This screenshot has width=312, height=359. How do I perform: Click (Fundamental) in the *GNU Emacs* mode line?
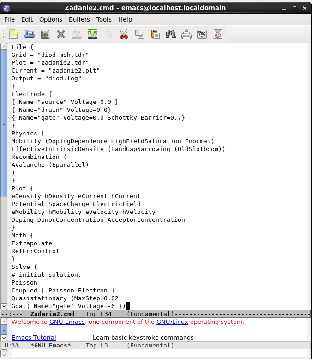click(x=150, y=345)
